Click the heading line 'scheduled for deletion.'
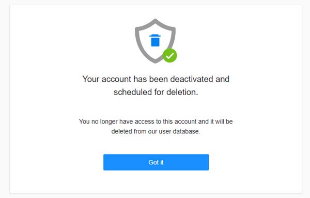 (x=156, y=92)
